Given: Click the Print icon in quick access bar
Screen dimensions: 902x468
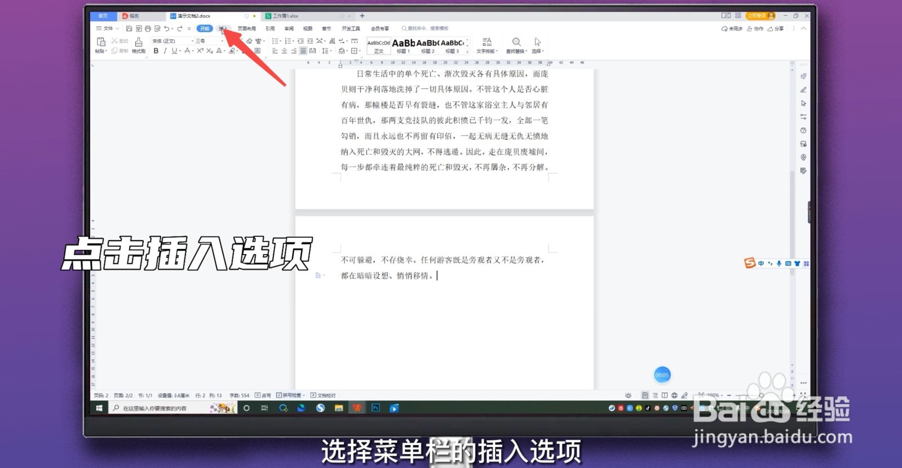Looking at the screenshot, I should point(148,28).
